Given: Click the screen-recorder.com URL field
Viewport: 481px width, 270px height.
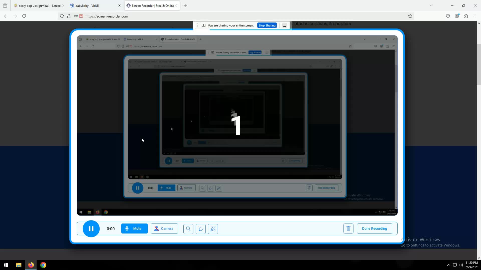Looking at the screenshot, I should tap(235, 16).
